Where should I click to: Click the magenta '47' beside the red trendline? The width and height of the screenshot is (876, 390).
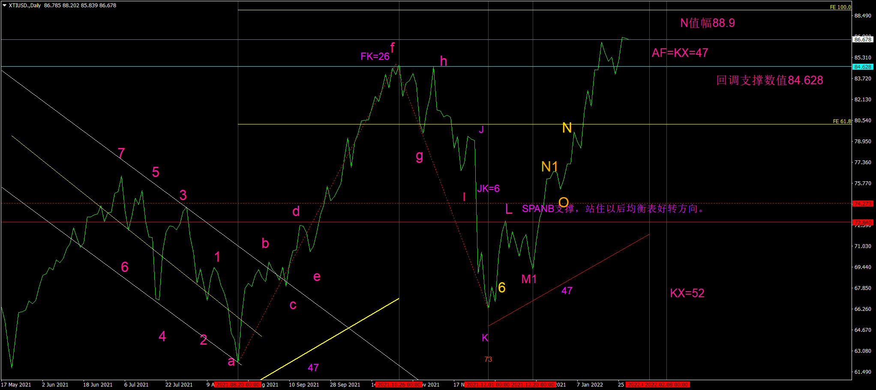(567, 291)
